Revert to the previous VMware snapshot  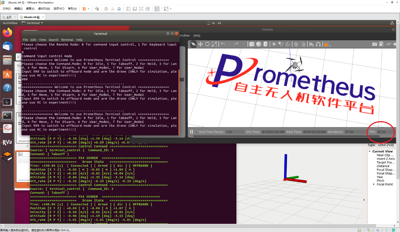(x=113, y=9)
